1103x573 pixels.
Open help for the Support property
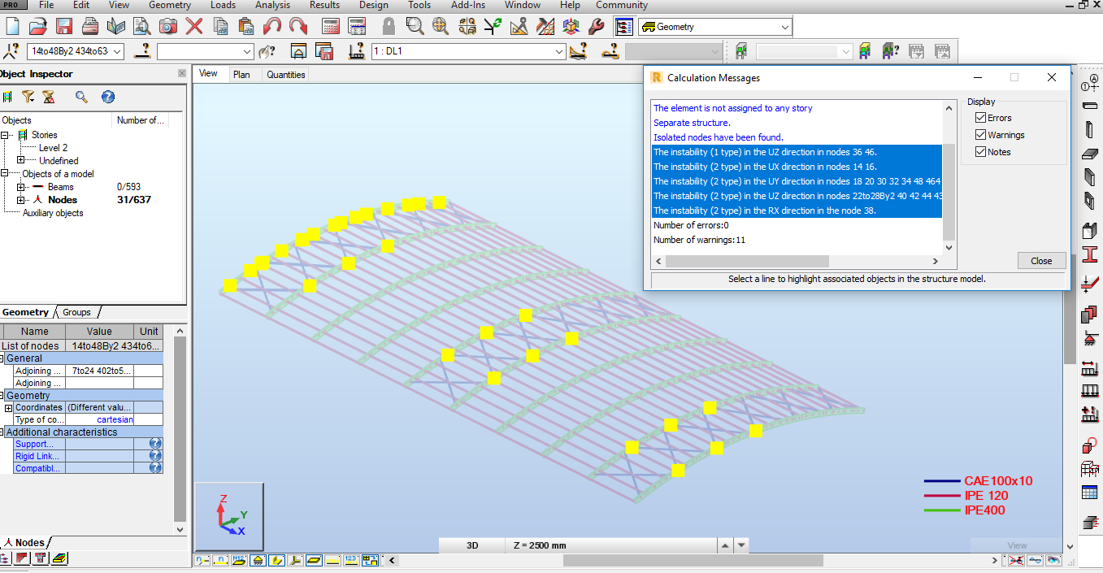pyautogui.click(x=155, y=444)
